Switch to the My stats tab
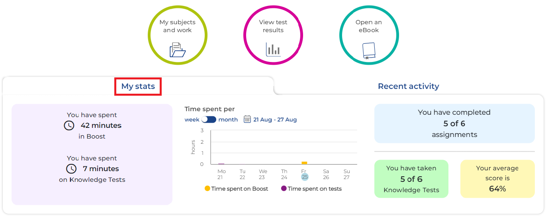 coord(138,86)
